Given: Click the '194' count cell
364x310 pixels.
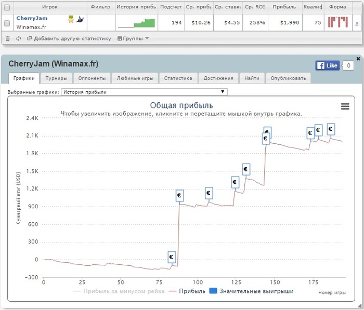Looking at the screenshot, I should tap(177, 23).
